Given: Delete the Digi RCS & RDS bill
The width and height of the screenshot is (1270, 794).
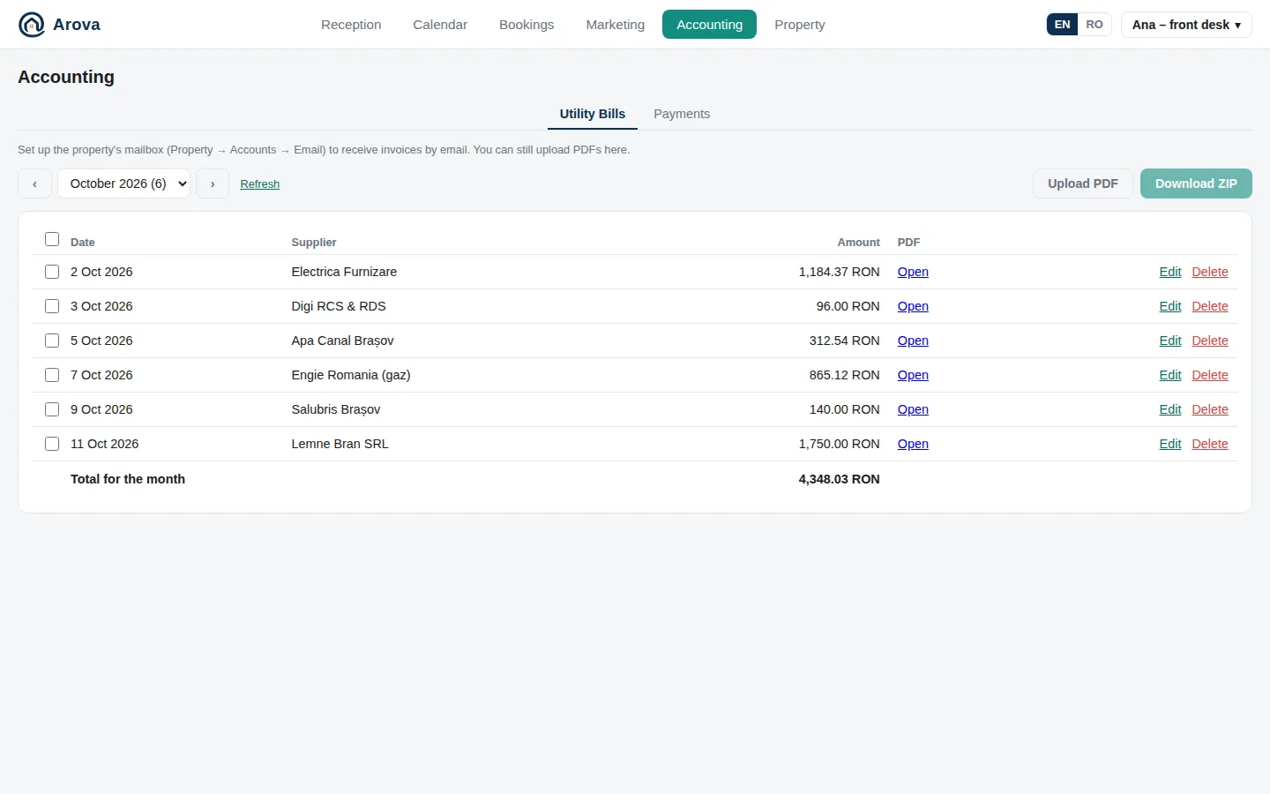Looking at the screenshot, I should 1210,306.
